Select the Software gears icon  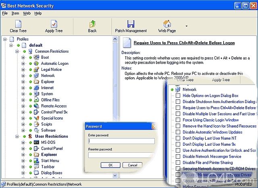tap(36, 130)
